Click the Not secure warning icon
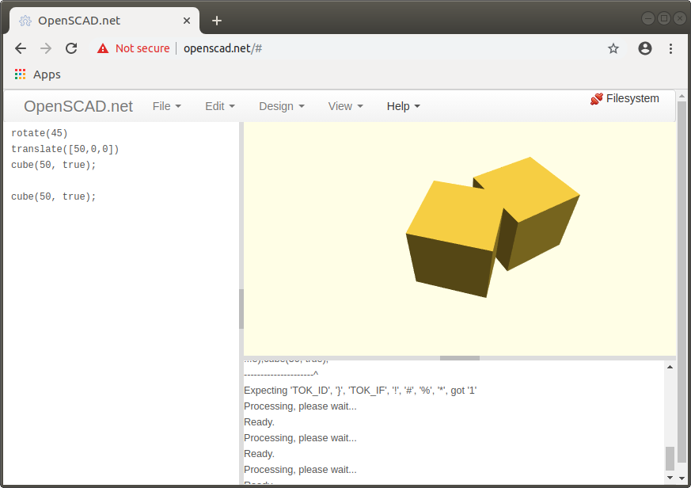The height and width of the screenshot is (488, 691). [103, 48]
